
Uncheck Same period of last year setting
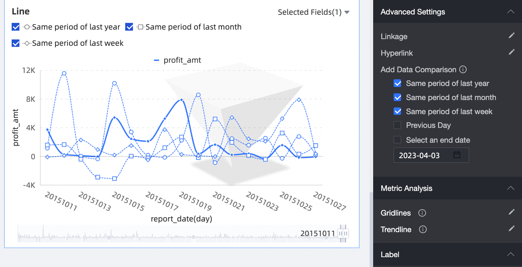(397, 83)
